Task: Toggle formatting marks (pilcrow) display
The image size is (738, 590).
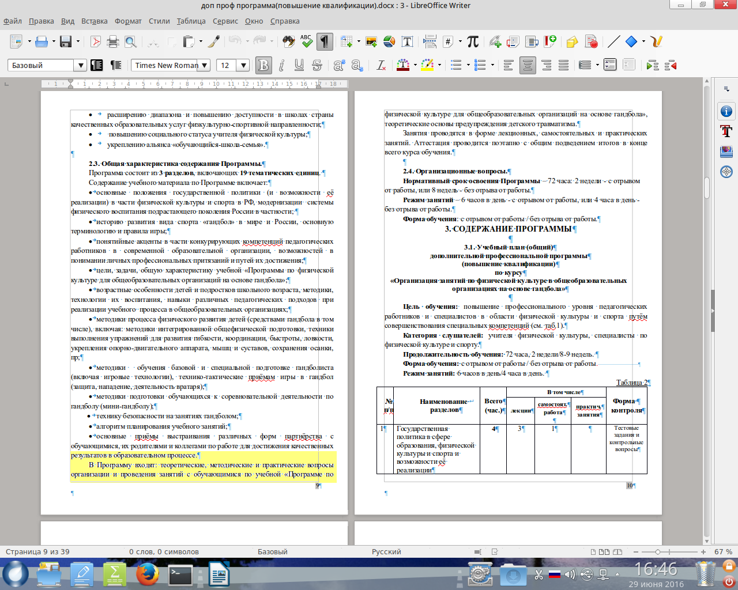Action: pyautogui.click(x=325, y=41)
